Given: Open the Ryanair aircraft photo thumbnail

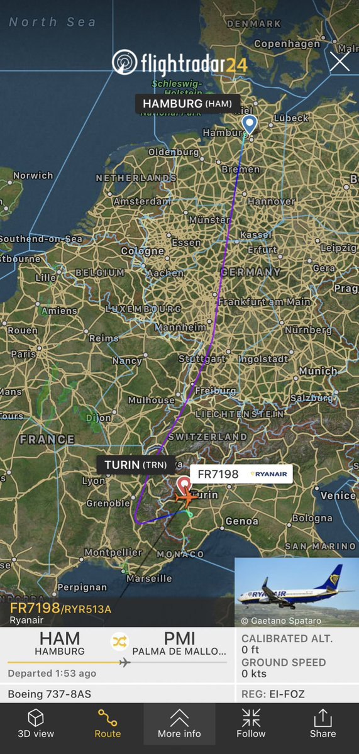Looking at the screenshot, I should pos(297,592).
